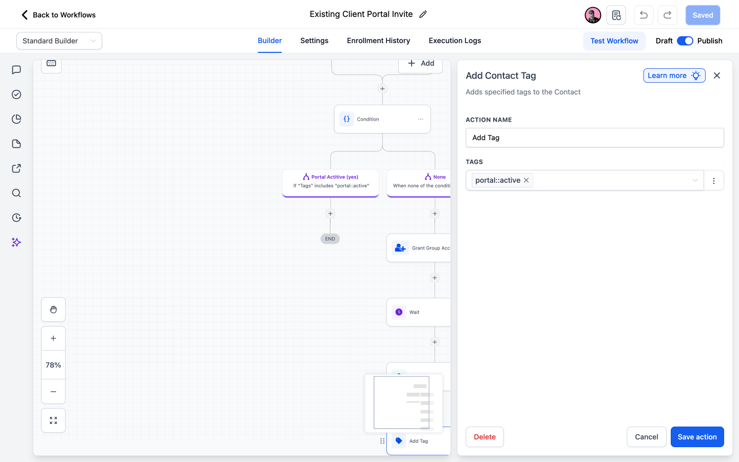
Task: Click the zoom in plus button
Action: [x=53, y=338]
